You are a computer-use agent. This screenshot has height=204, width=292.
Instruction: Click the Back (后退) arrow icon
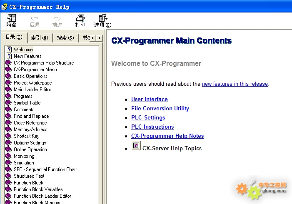34,18
